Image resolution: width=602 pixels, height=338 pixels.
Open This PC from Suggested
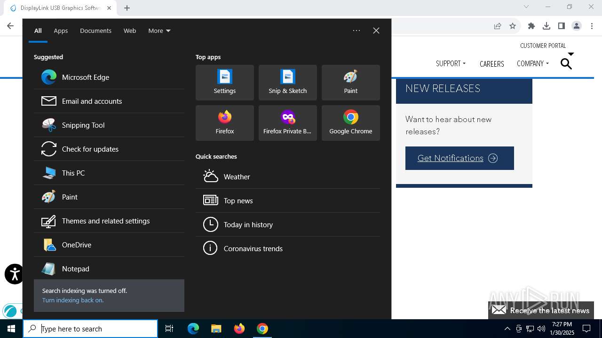tap(109, 173)
